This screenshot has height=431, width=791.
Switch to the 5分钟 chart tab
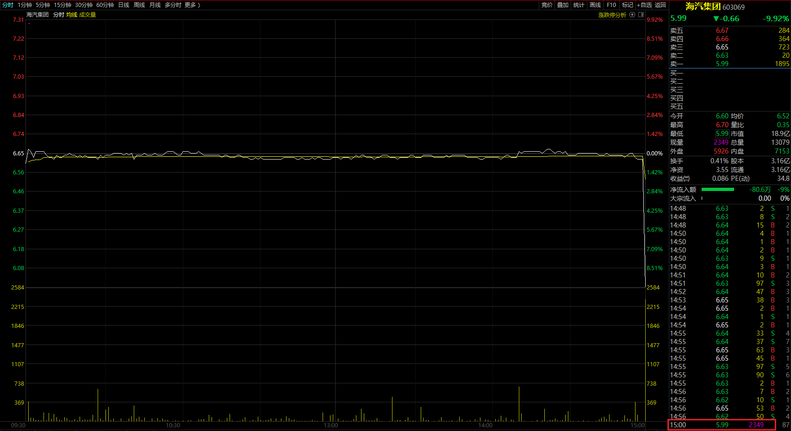43,5
